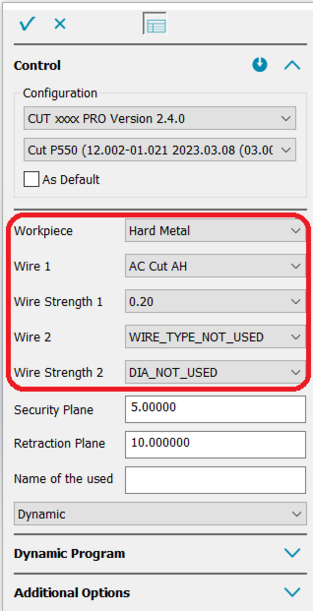Screen dimensions: 313x611
Task: Collapse the Control section chevron
Action: click(292, 66)
